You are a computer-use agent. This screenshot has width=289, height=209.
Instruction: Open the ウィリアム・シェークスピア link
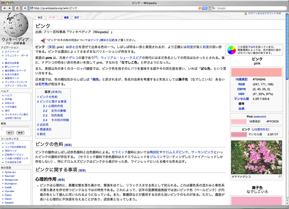(x=121, y=58)
